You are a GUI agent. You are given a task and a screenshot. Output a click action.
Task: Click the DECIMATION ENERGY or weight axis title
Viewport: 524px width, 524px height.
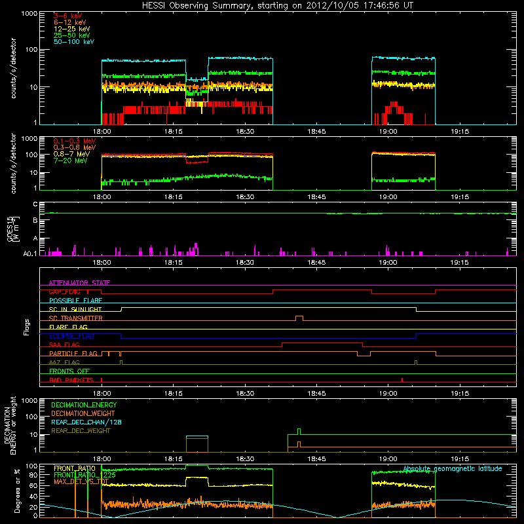[10, 425]
